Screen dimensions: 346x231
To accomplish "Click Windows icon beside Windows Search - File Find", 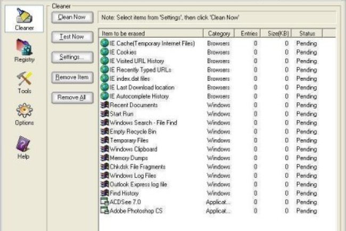I will [x=104, y=122].
